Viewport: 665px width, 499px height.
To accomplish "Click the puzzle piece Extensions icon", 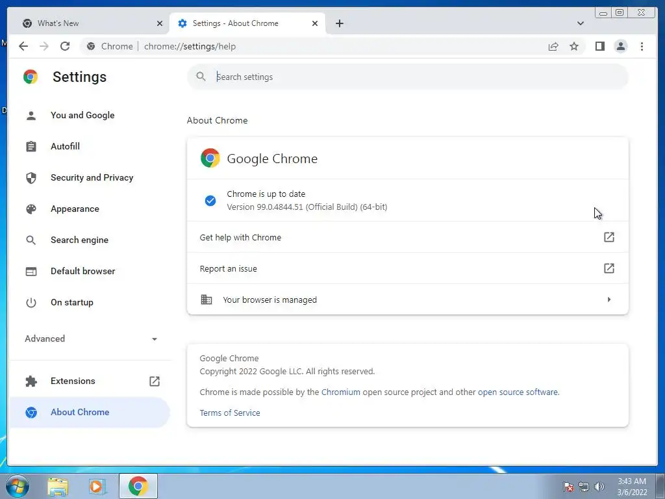I will point(31,381).
